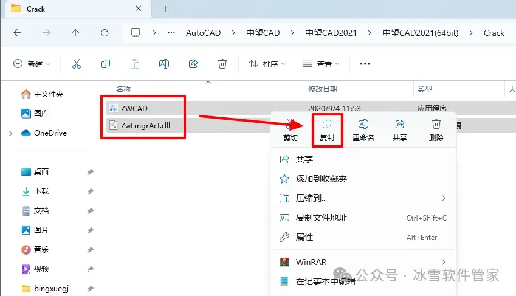The width and height of the screenshot is (516, 296).
Task: Click 复制 in context menu
Action: click(327, 131)
